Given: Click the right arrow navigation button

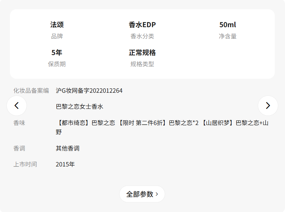Looking at the screenshot, I should (268, 106).
